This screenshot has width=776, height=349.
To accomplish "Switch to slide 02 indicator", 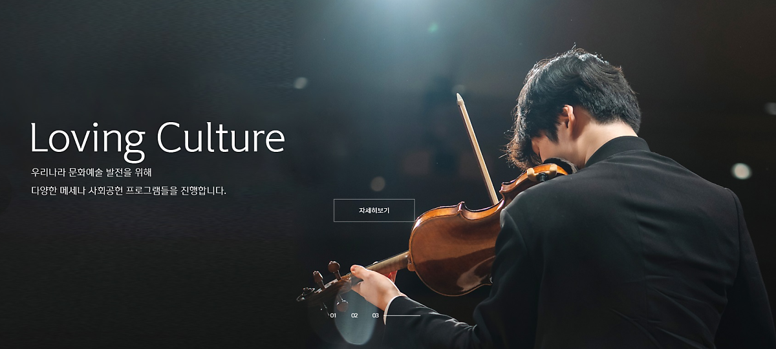I will click(354, 315).
